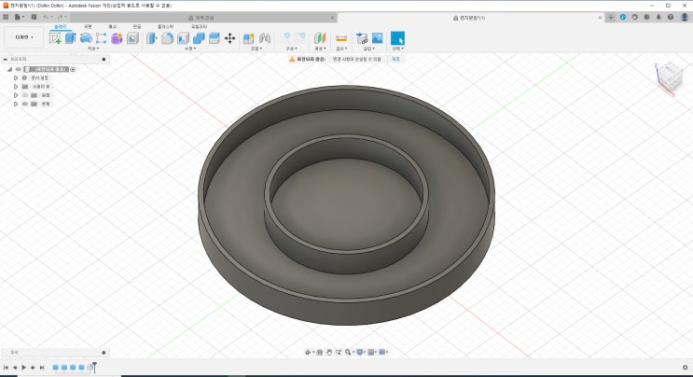The height and width of the screenshot is (377, 693).
Task: Activate the Select arrow tool
Action: (397, 38)
